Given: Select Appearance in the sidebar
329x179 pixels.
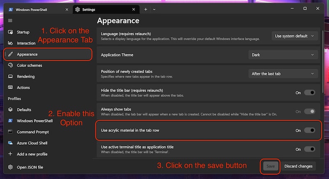Looking at the screenshot, I should (48, 54).
